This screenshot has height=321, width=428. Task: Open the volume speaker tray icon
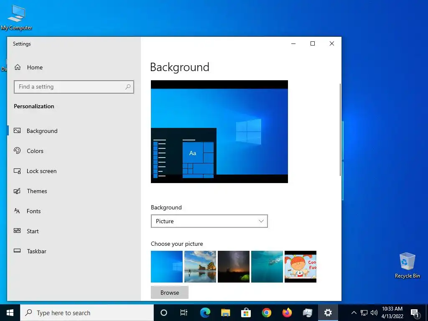[x=374, y=313]
